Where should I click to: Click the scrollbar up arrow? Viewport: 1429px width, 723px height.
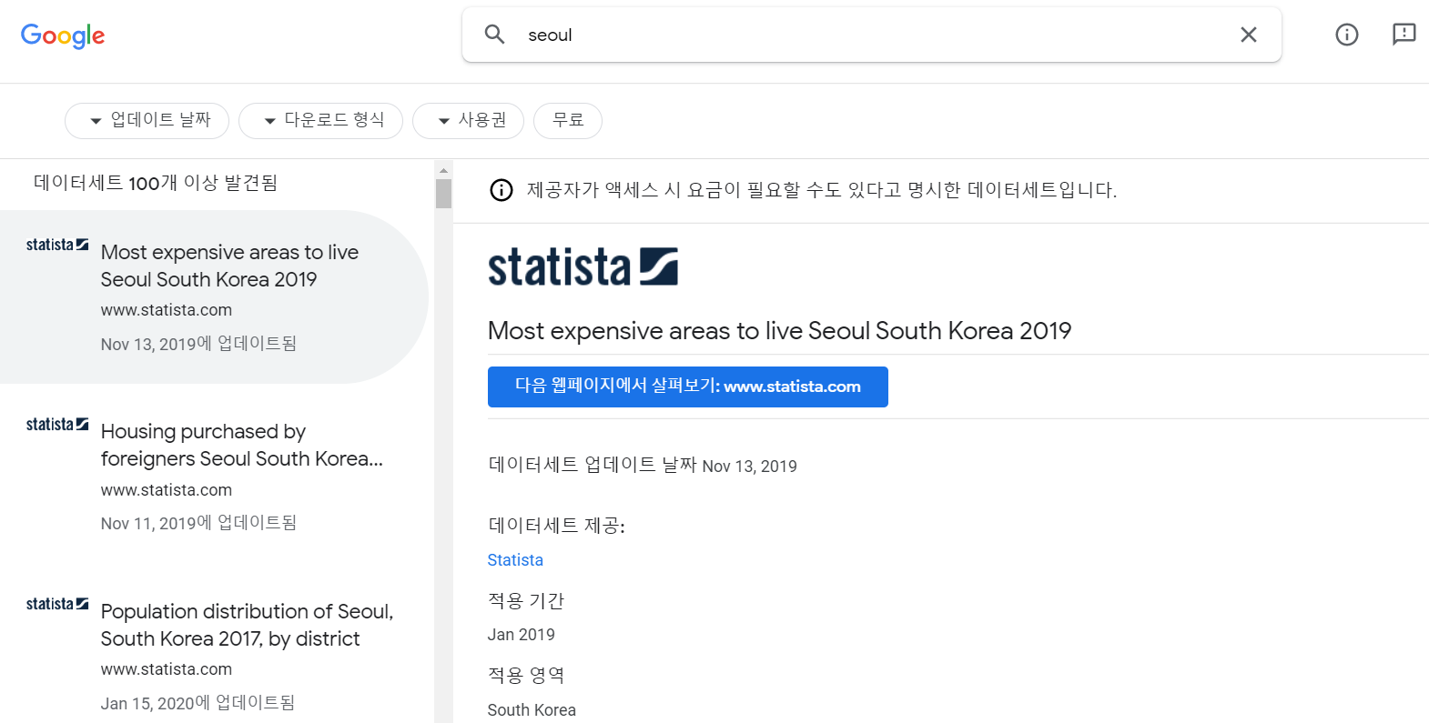[443, 169]
